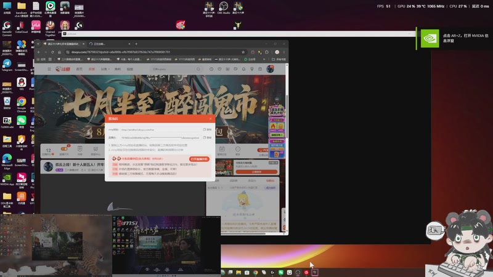
Task: Open the Douyu user avatar in the header
Action: click(270, 69)
